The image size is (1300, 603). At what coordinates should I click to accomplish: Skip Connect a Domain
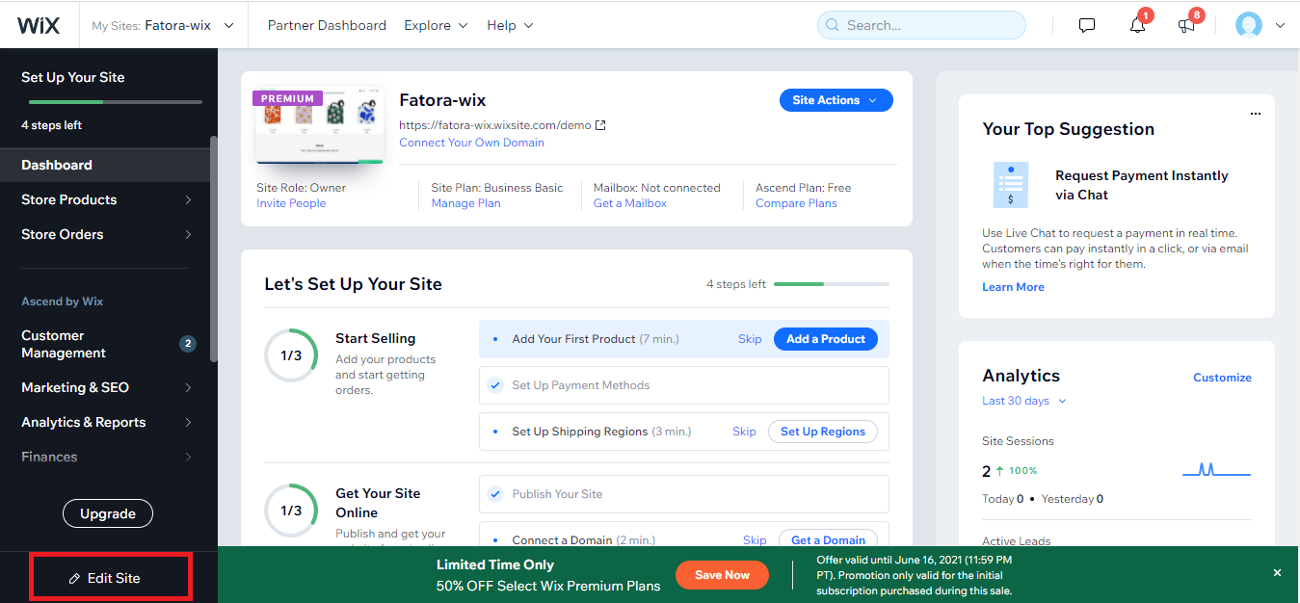755,540
